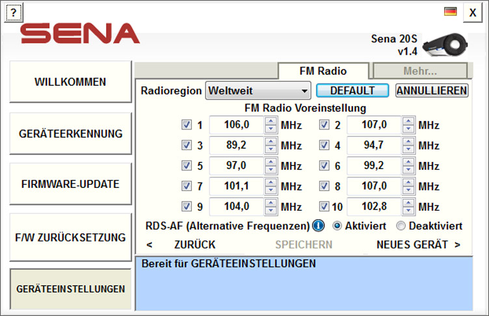The image size is (489, 316).
Task: Click the ANNULLIEREN button
Action: tap(432, 91)
